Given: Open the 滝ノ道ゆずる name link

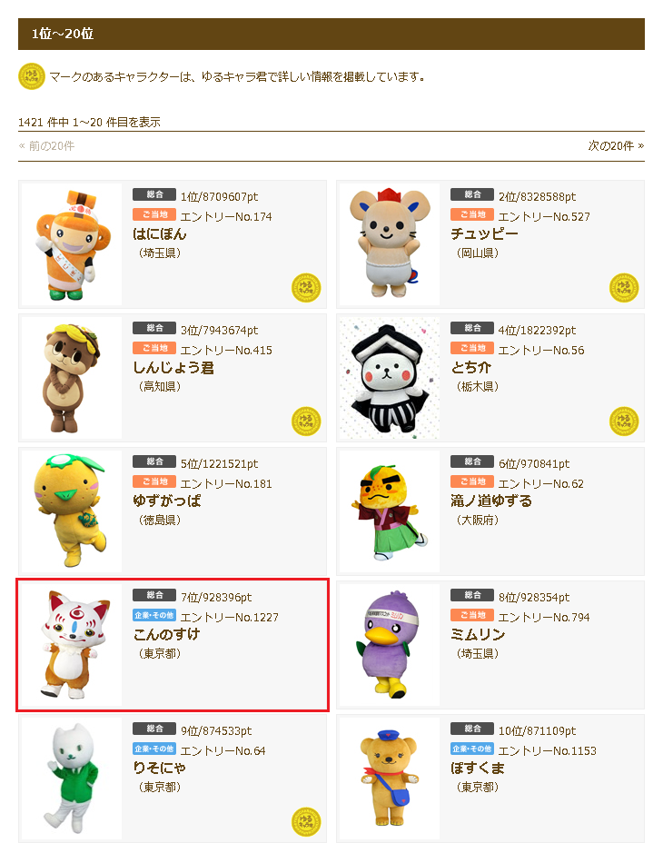Looking at the screenshot, I should point(491,501).
